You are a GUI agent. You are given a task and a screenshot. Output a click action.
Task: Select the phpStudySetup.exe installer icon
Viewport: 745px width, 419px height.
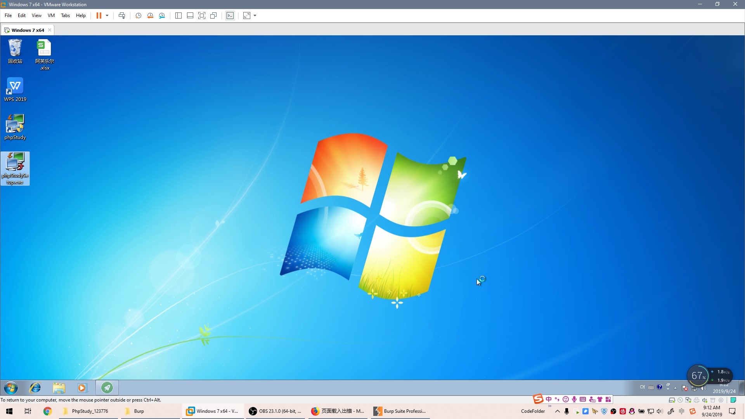click(x=15, y=168)
